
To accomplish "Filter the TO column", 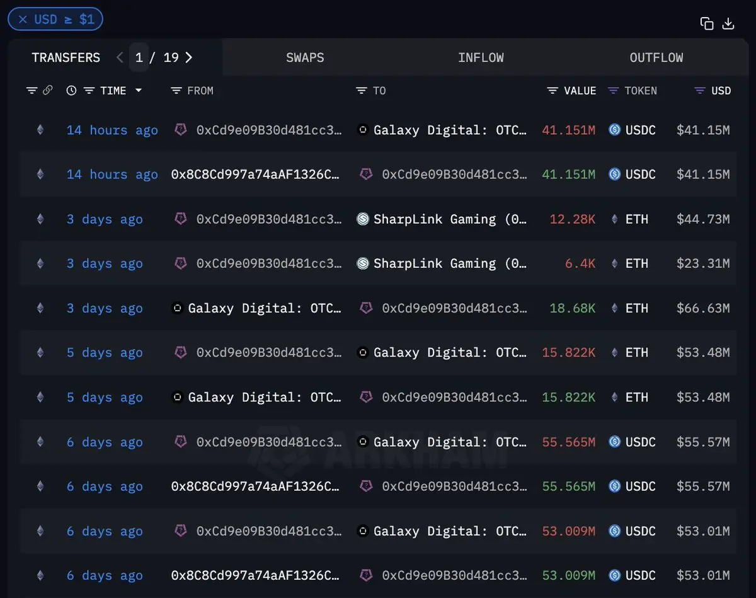I will tap(362, 91).
